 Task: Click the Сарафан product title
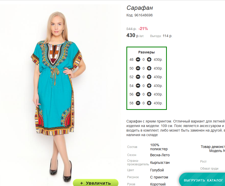tap(140, 8)
